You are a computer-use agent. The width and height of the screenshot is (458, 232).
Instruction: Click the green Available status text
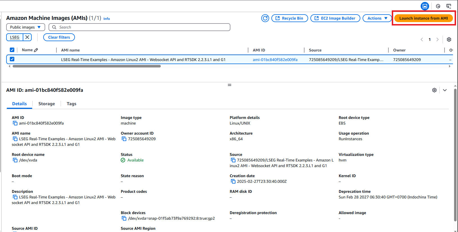(x=135, y=160)
